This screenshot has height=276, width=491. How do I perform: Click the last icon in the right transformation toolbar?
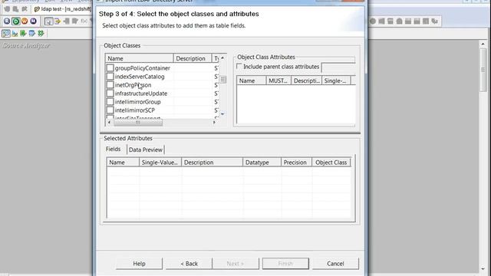[434, 21]
